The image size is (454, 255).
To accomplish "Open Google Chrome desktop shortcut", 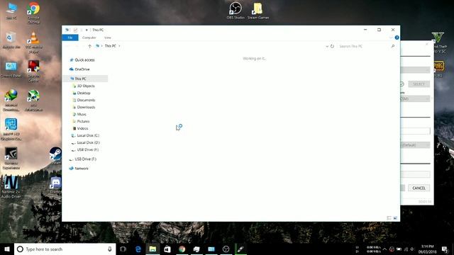I will [33, 13].
